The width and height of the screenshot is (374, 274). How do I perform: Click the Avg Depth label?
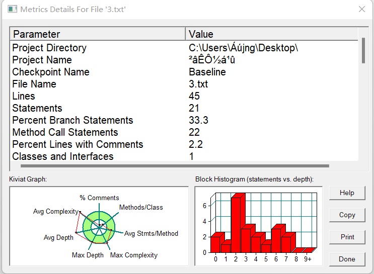point(58,237)
